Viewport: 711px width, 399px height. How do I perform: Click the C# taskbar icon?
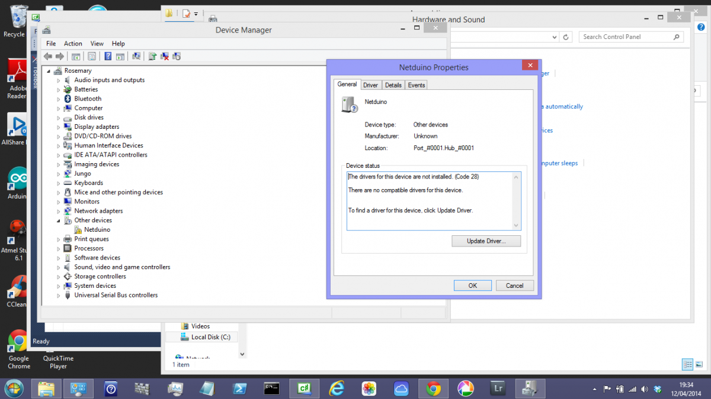pos(305,388)
